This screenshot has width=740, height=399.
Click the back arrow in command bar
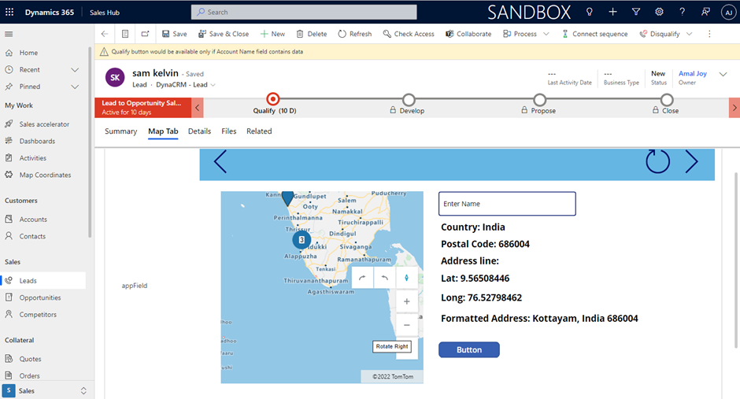[x=105, y=34]
